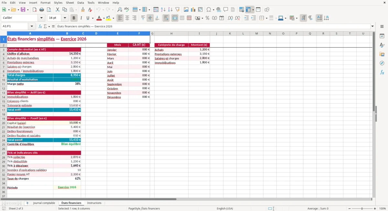
Task: Click Delete Decimal Place icon
Action: [x=238, y=18]
